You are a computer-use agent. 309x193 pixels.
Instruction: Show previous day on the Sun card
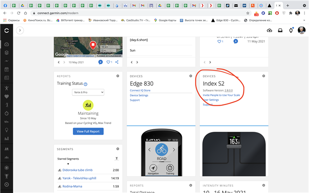132,62
